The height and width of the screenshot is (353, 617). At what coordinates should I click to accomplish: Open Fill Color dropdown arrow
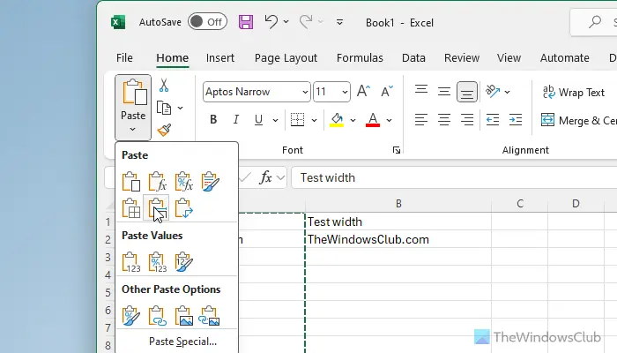pos(353,120)
